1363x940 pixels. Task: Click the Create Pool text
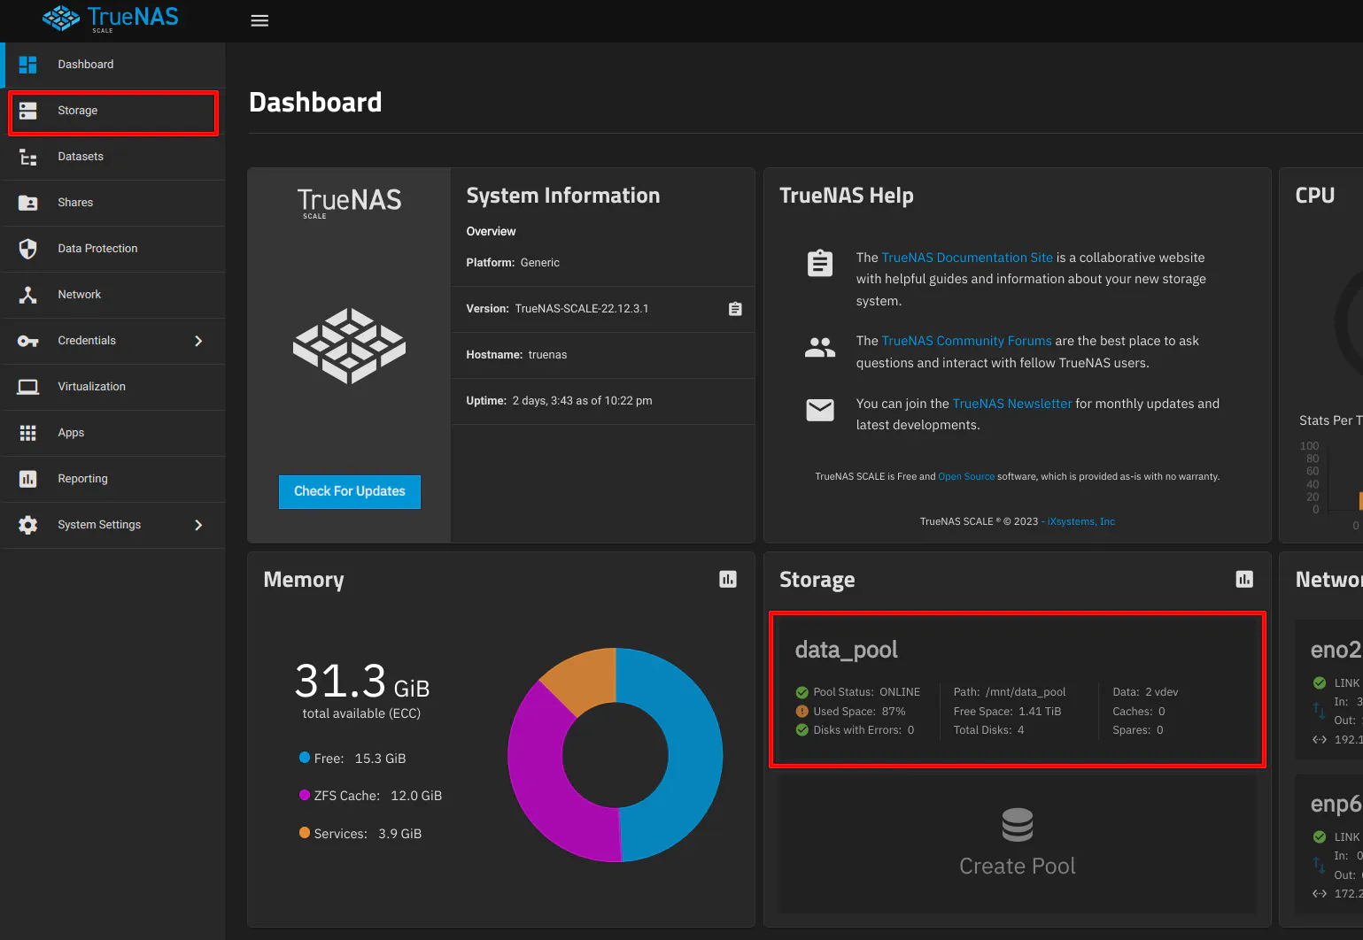click(x=1018, y=866)
